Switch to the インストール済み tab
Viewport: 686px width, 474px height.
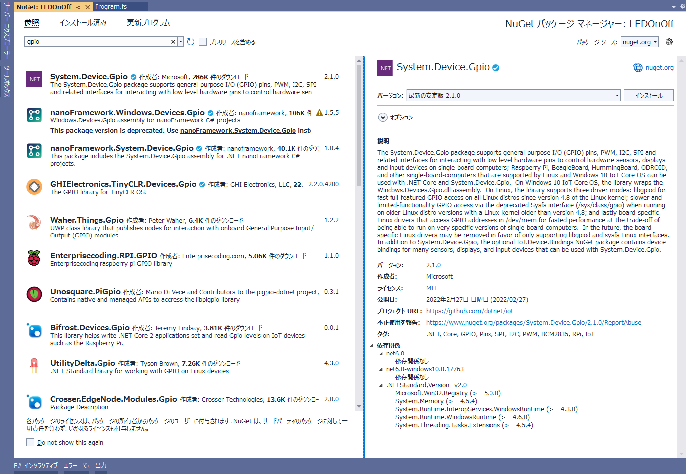83,23
